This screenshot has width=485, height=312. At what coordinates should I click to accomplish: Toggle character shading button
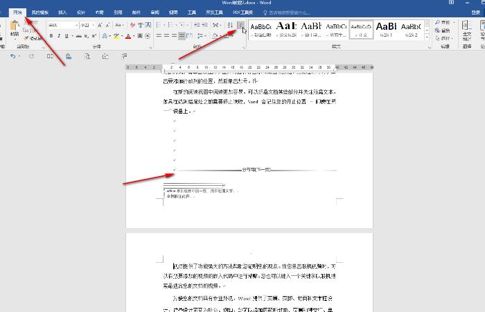click(x=140, y=36)
